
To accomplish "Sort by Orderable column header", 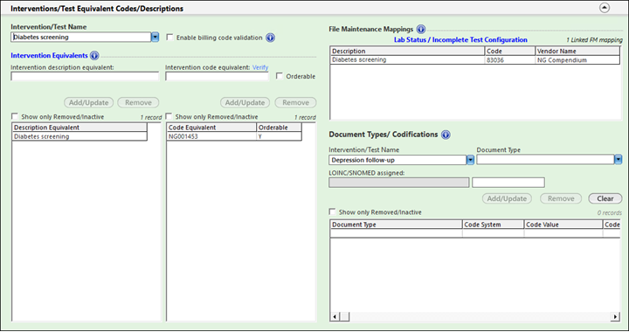I will pos(279,128).
